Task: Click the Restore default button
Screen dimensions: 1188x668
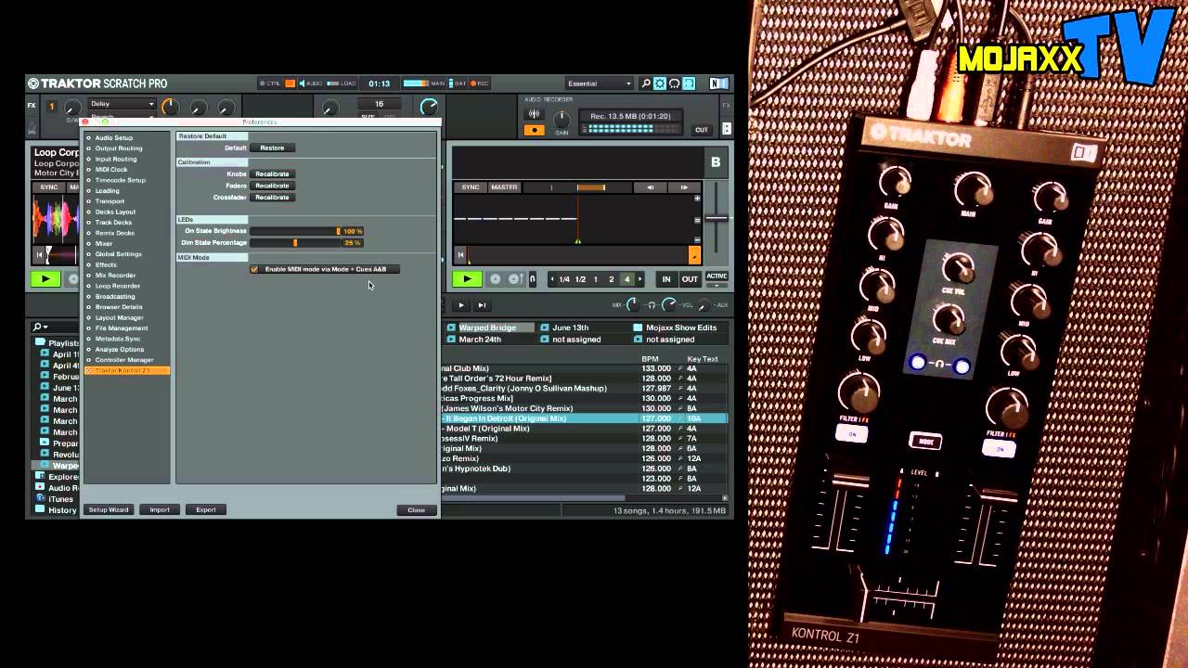Action: pyautogui.click(x=272, y=148)
